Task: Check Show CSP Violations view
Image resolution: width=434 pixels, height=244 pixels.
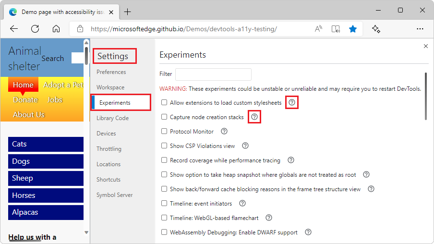Action: (164, 146)
